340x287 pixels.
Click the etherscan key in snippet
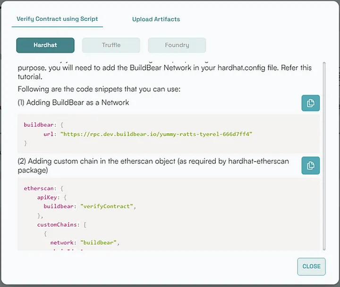39,188
